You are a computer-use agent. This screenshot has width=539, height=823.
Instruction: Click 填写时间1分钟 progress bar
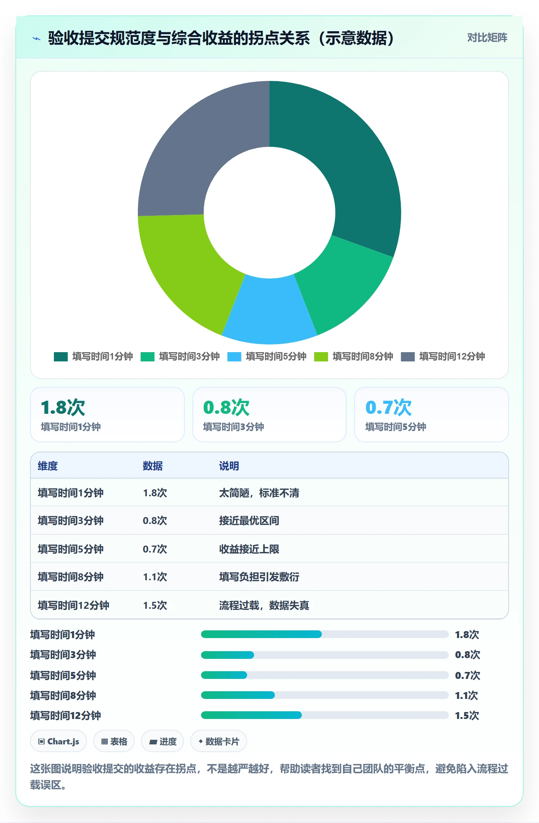click(x=325, y=634)
